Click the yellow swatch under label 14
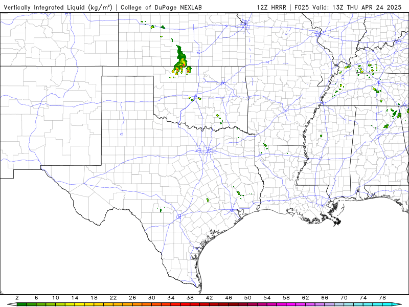Screen dimensions: 409x307 (80, 304)
